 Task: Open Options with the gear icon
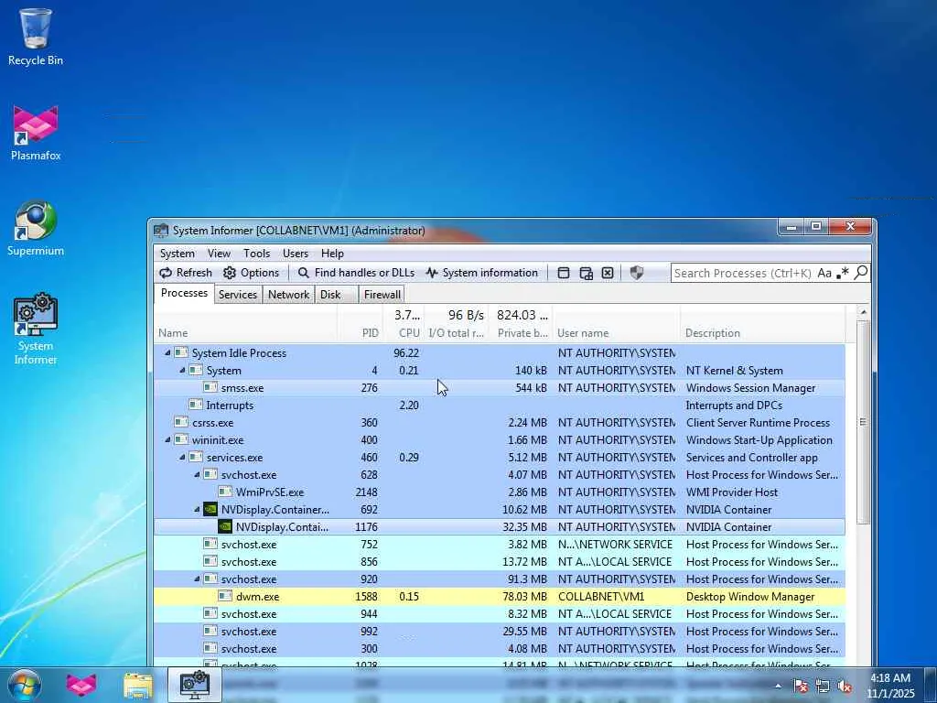tap(251, 273)
